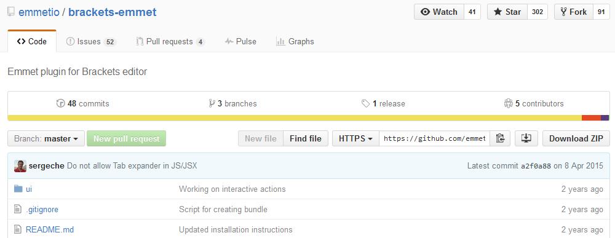
Task: Switch to the Code tab
Action: pyautogui.click(x=32, y=41)
